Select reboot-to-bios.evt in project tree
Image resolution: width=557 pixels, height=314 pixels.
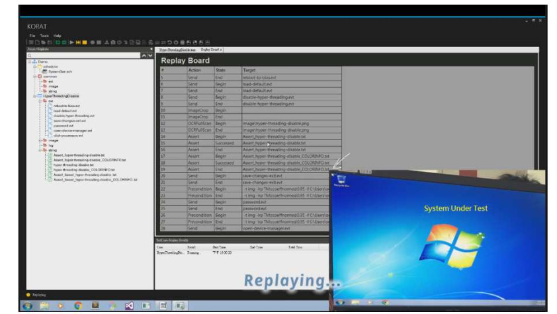pyautogui.click(x=66, y=106)
